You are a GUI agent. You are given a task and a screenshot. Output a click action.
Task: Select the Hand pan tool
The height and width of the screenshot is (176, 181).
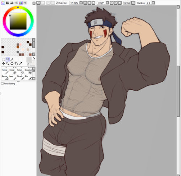click(x=16, y=63)
